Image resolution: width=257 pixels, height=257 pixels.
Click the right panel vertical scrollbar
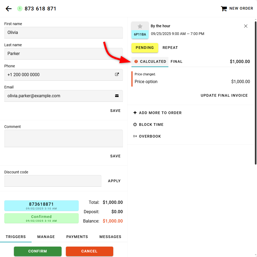[256, 94]
